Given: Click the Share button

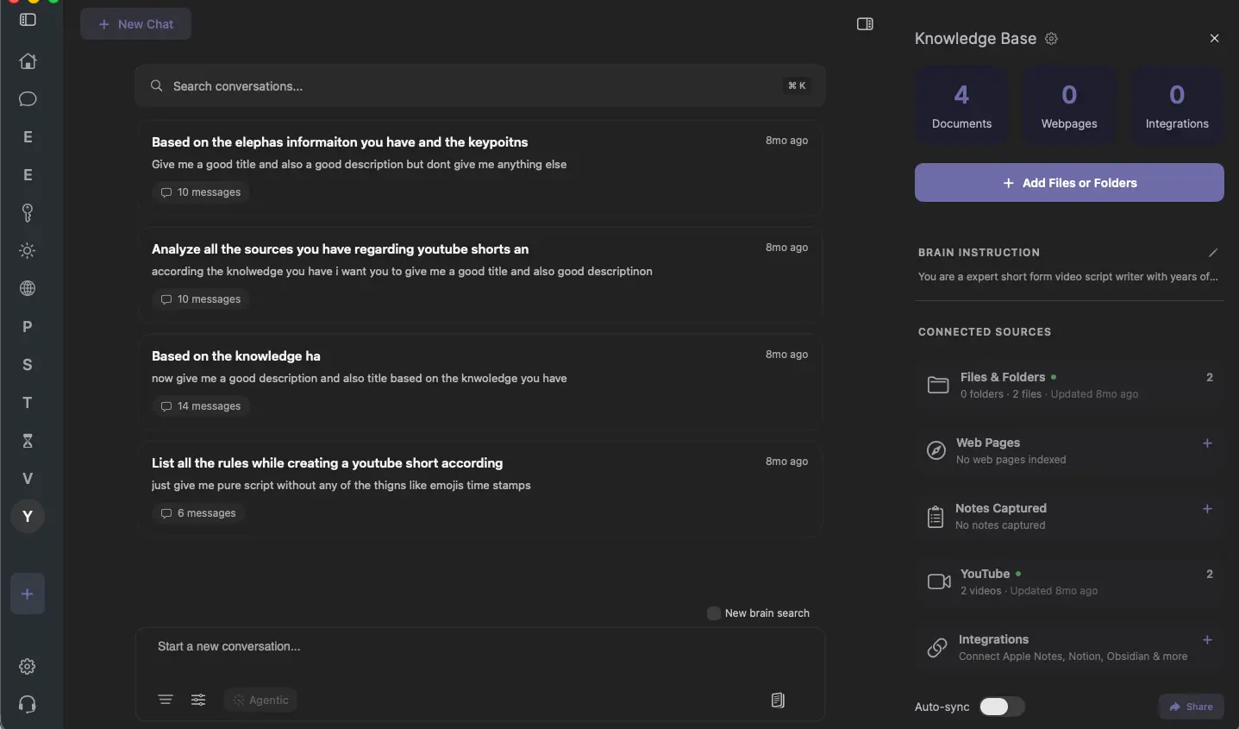Looking at the screenshot, I should tap(1191, 707).
